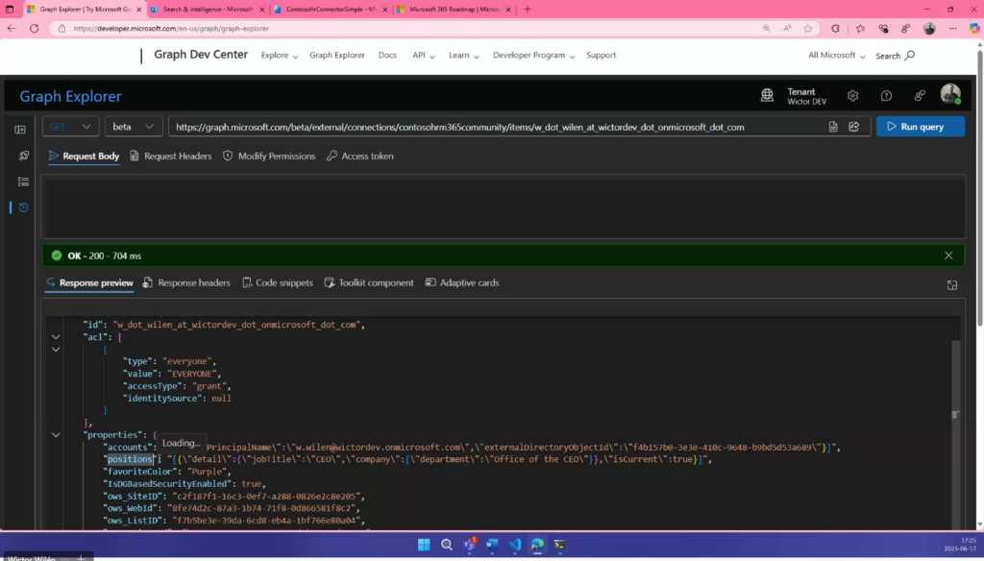
Task: Open Windows Start menu
Action: click(424, 545)
